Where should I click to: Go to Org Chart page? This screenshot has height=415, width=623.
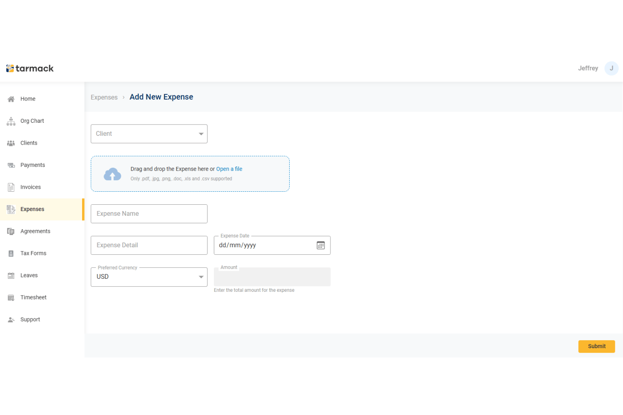(42, 121)
